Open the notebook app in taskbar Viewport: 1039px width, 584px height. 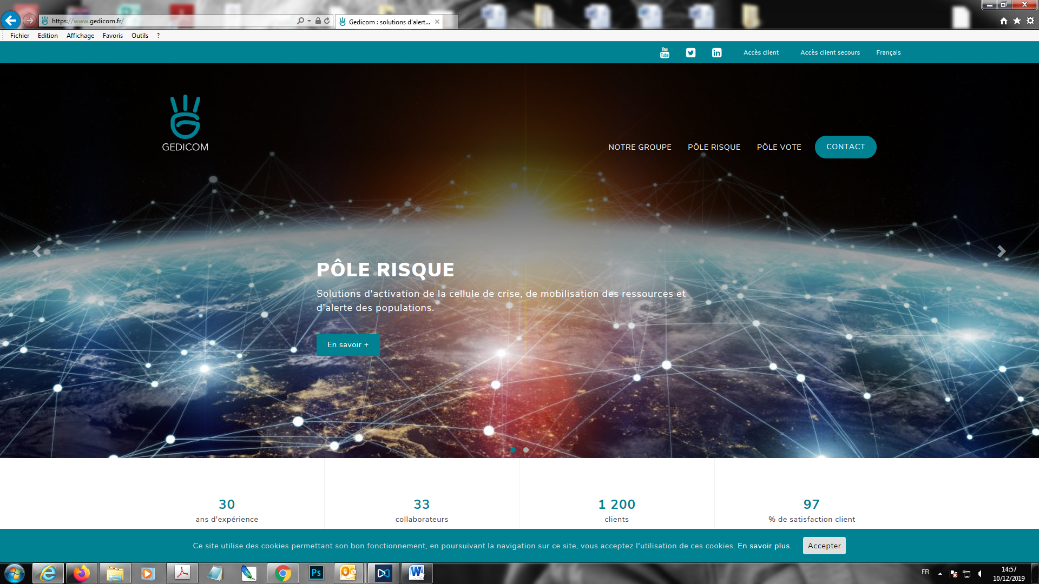click(215, 573)
